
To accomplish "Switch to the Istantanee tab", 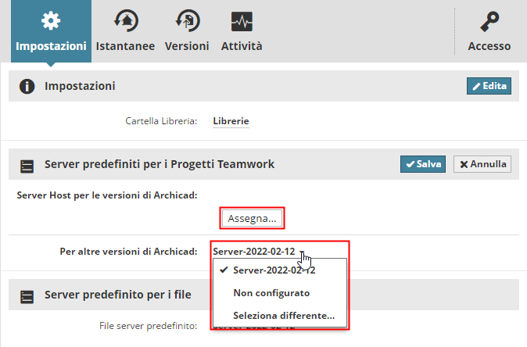I will pos(125,46).
